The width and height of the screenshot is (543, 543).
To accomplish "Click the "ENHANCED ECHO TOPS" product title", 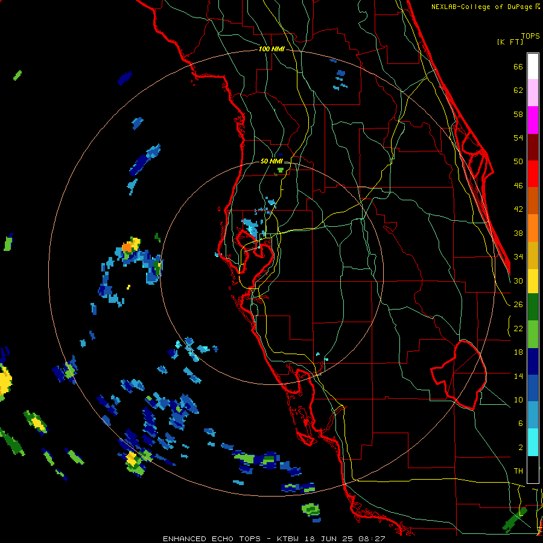I will pos(212,539).
